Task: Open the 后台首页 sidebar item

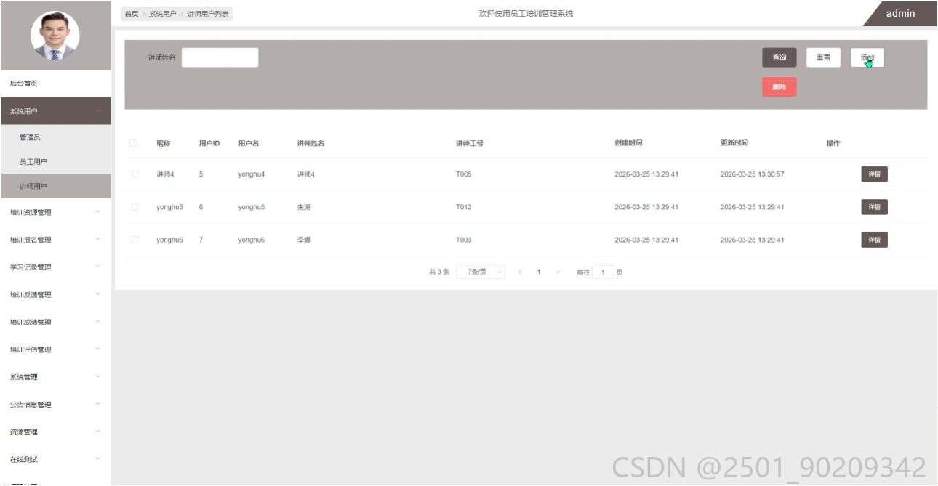Action: tap(55, 84)
